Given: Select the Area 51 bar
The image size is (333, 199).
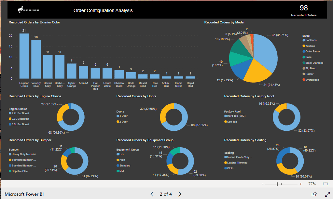Looking at the screenshot, I should [83, 72].
